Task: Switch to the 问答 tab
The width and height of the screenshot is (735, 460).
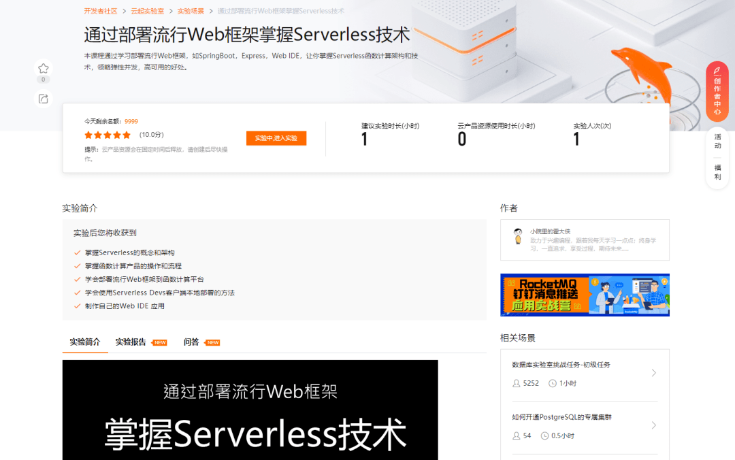Action: pos(191,342)
